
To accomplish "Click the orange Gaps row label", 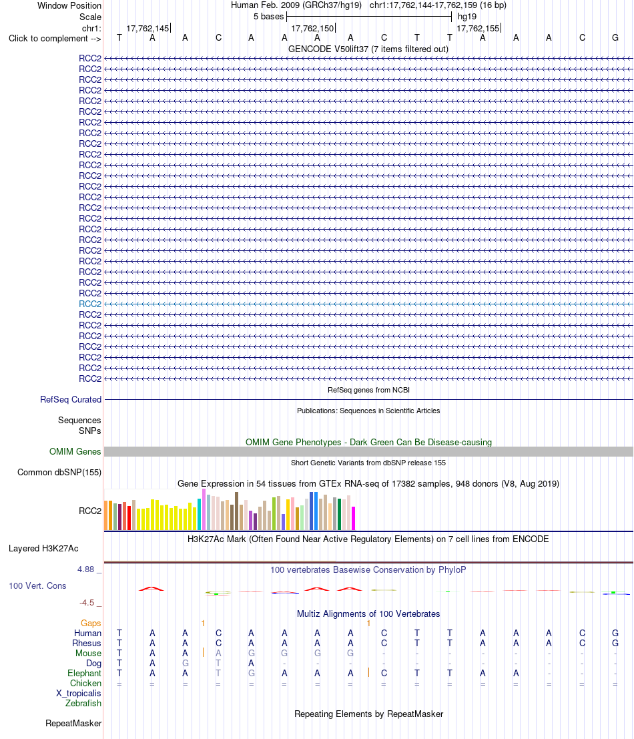I will click(x=91, y=623).
